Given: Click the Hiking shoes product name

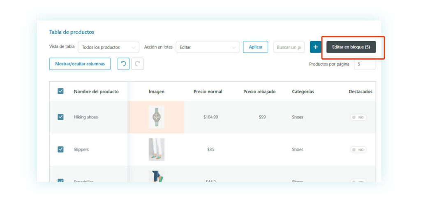Looking at the screenshot, I should point(86,117).
